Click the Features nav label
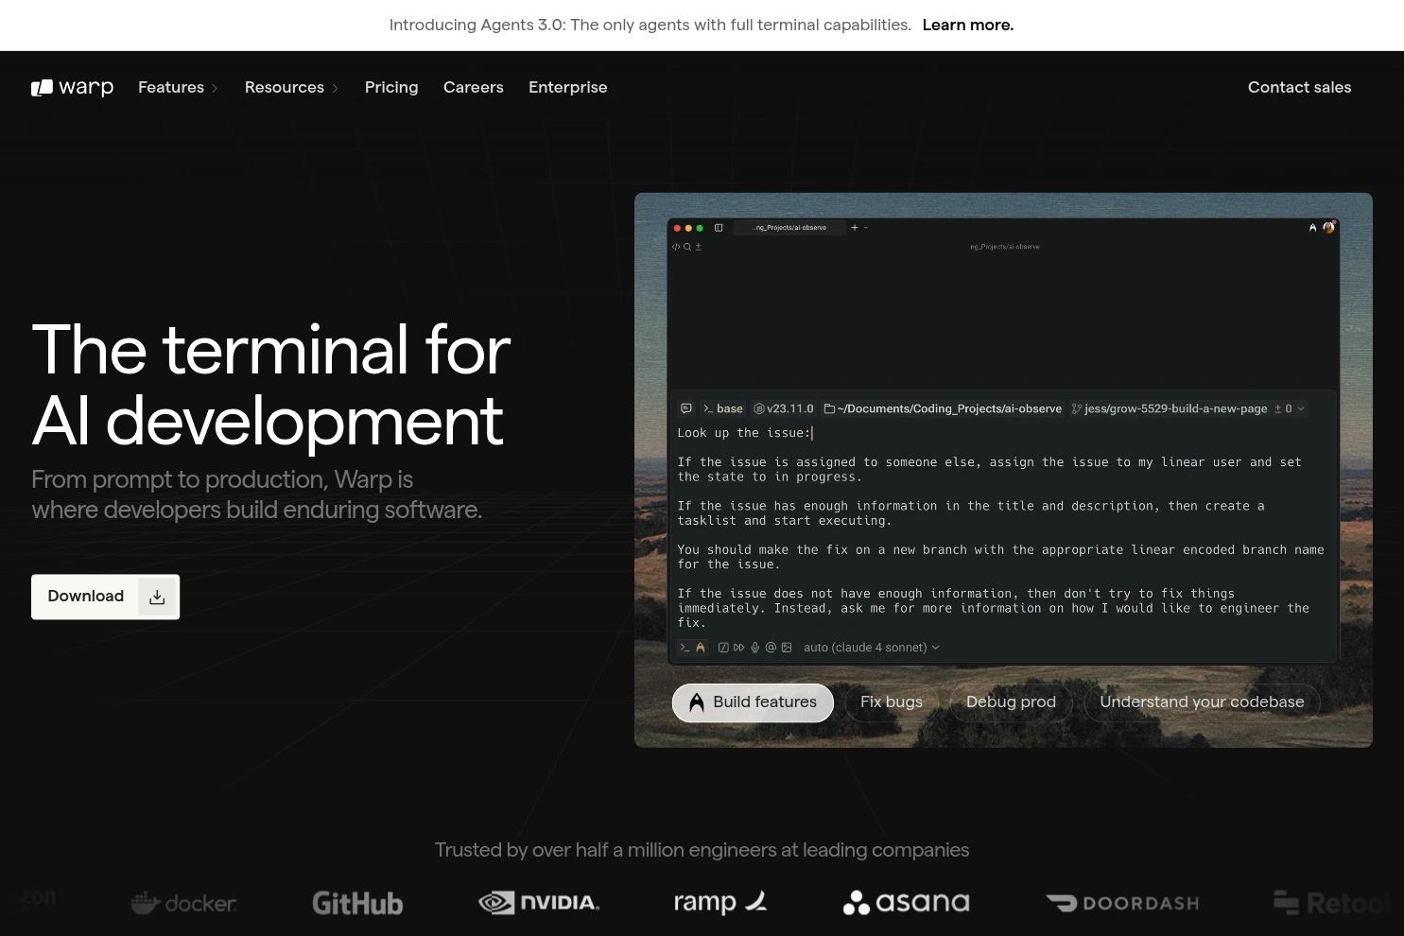The height and width of the screenshot is (936, 1404). [171, 87]
